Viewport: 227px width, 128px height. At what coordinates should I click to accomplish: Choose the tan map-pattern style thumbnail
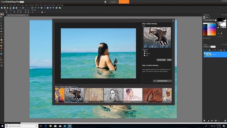[94, 95]
